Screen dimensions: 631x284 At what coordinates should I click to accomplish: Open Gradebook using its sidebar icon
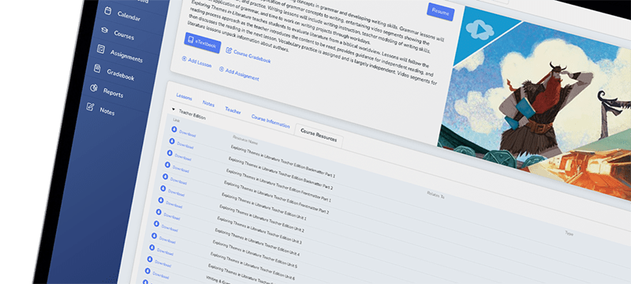[x=97, y=68]
